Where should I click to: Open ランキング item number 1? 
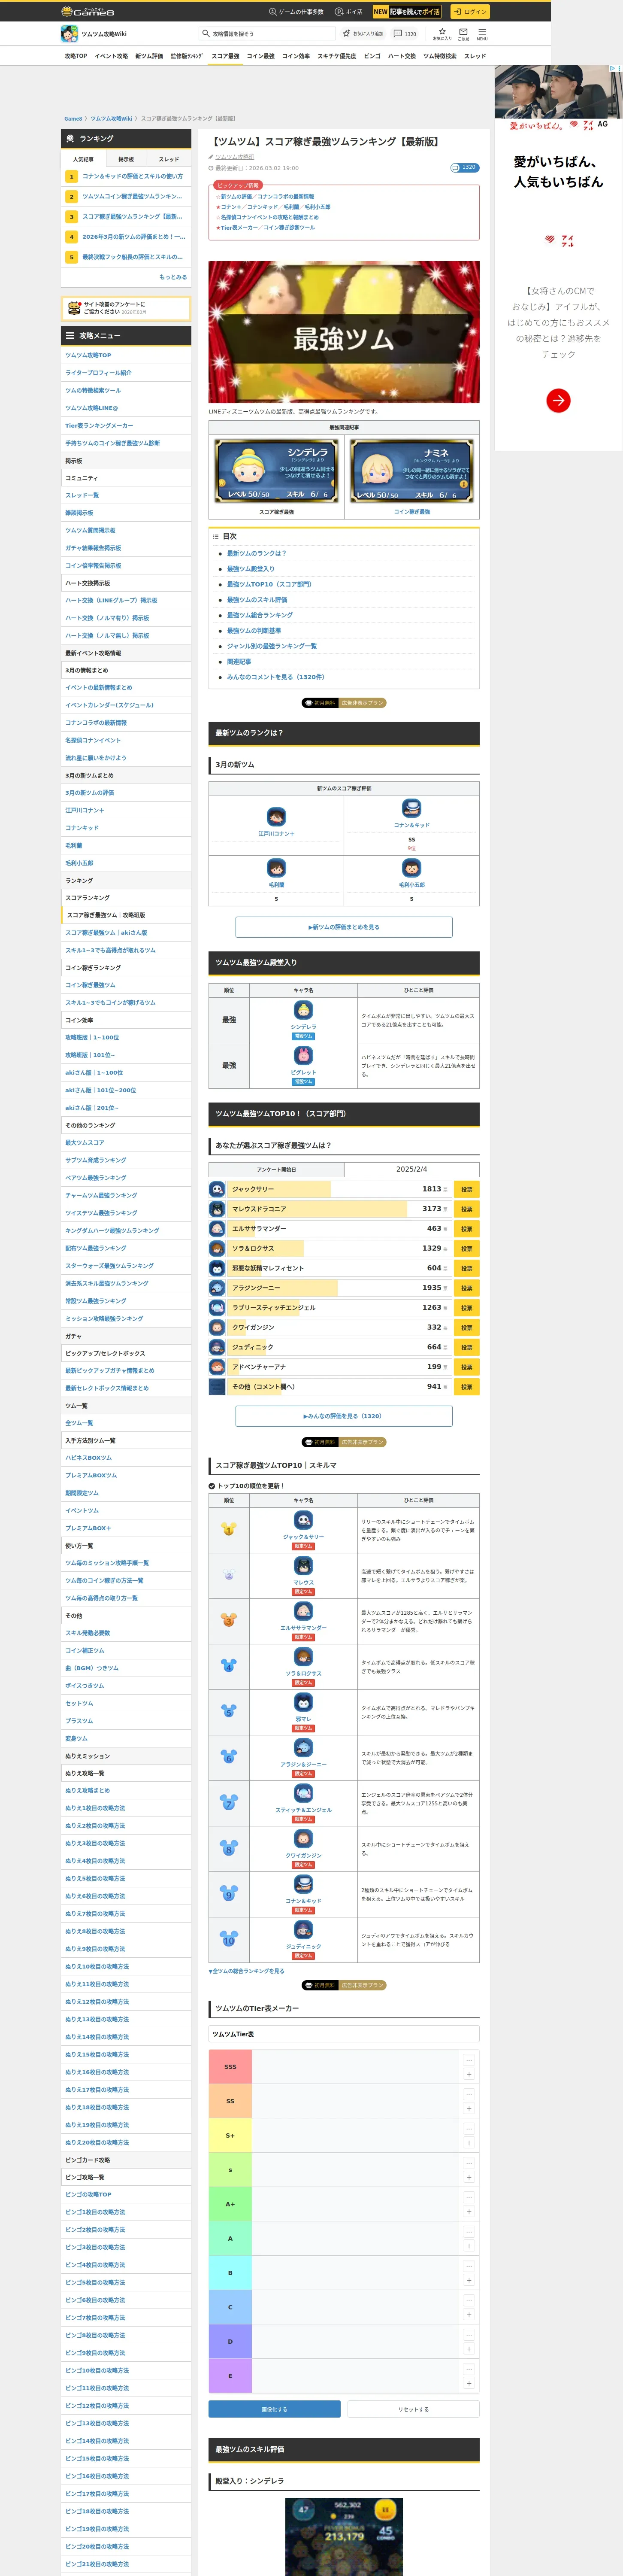click(126, 176)
